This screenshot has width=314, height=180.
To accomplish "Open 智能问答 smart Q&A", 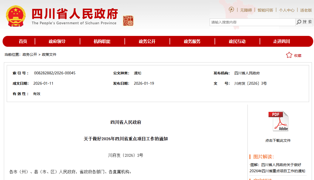I will [x=265, y=10].
